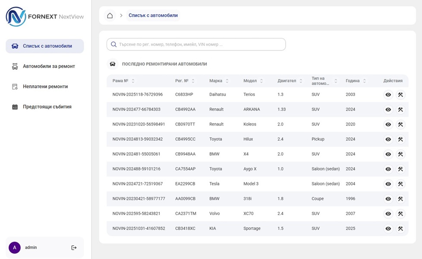View details of Toyota Hilux row
This screenshot has width=422, height=259.
(x=388, y=139)
